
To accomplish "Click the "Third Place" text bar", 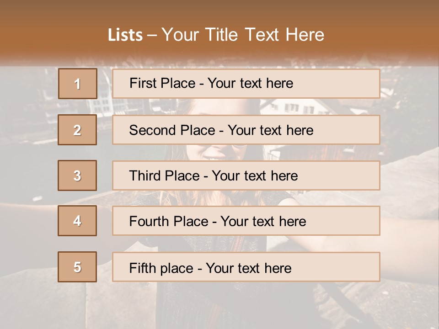I will [x=246, y=175].
